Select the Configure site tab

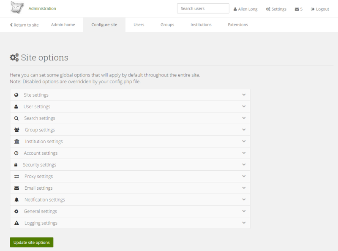104,25
